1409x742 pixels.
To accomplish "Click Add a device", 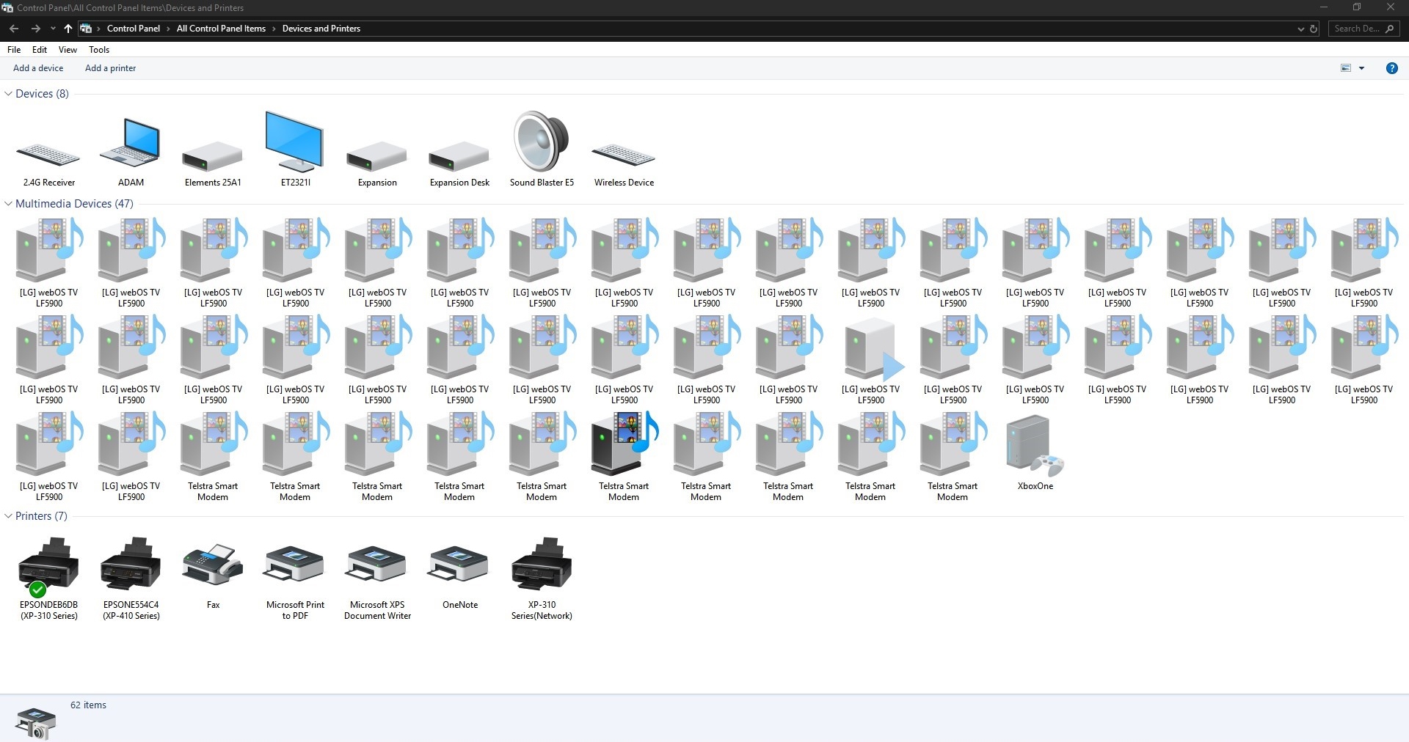I will tap(38, 68).
